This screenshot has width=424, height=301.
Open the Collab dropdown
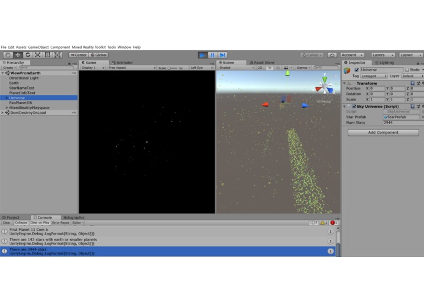pos(312,55)
